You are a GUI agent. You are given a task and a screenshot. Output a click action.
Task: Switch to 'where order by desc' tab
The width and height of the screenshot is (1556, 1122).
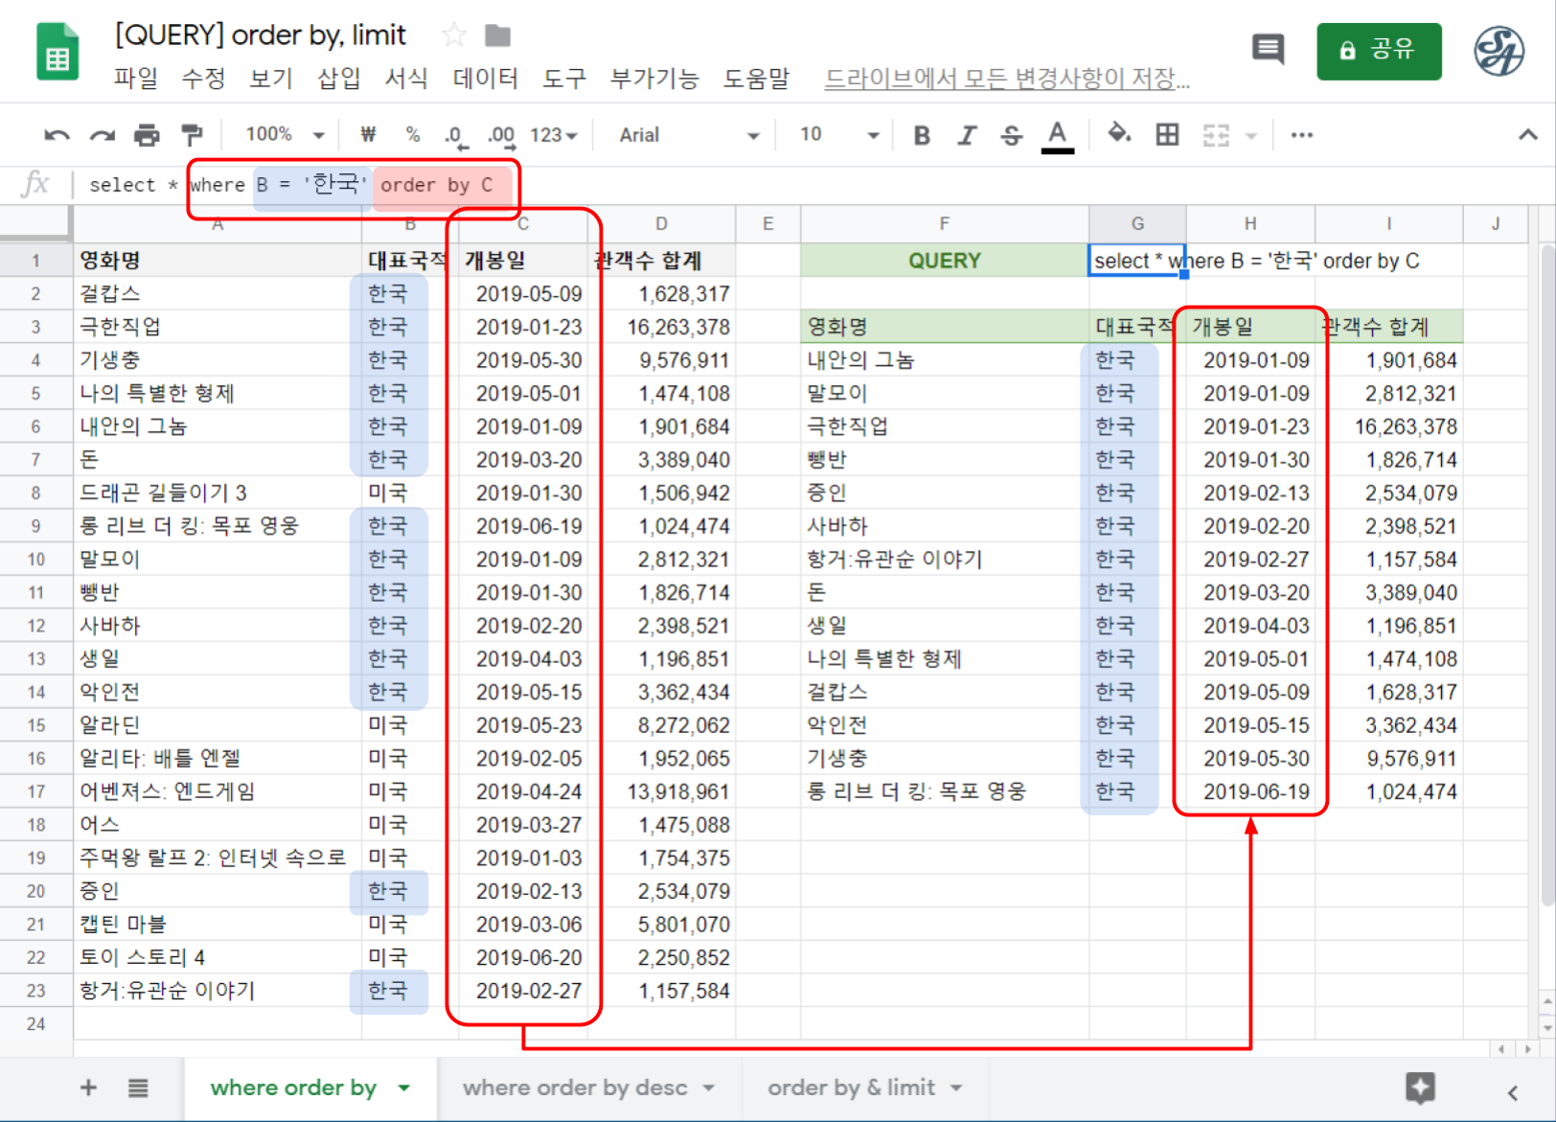coord(575,1088)
